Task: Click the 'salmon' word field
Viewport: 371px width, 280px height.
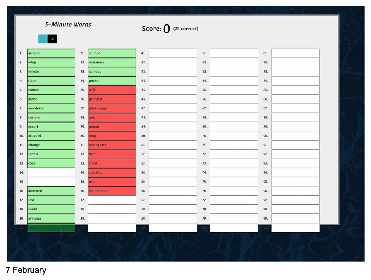Action: (x=112, y=53)
